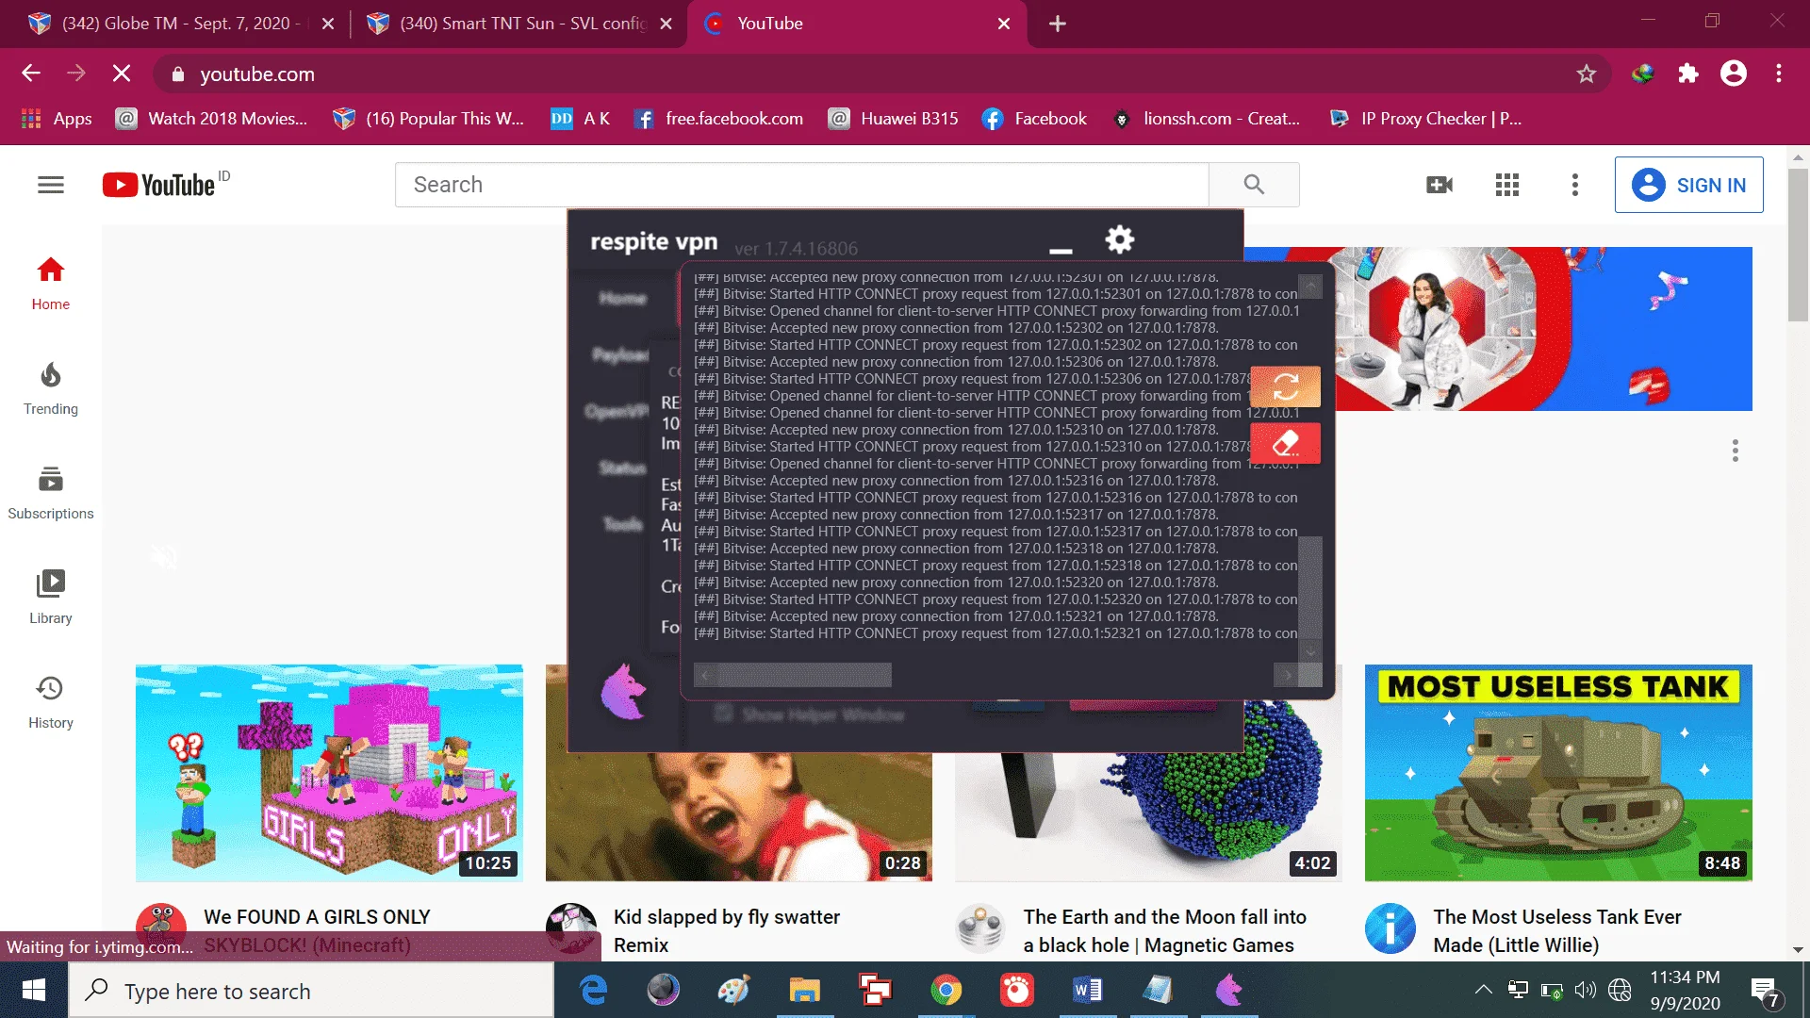
Task: Switch to the Globe TM browser tab
Action: click(x=181, y=24)
